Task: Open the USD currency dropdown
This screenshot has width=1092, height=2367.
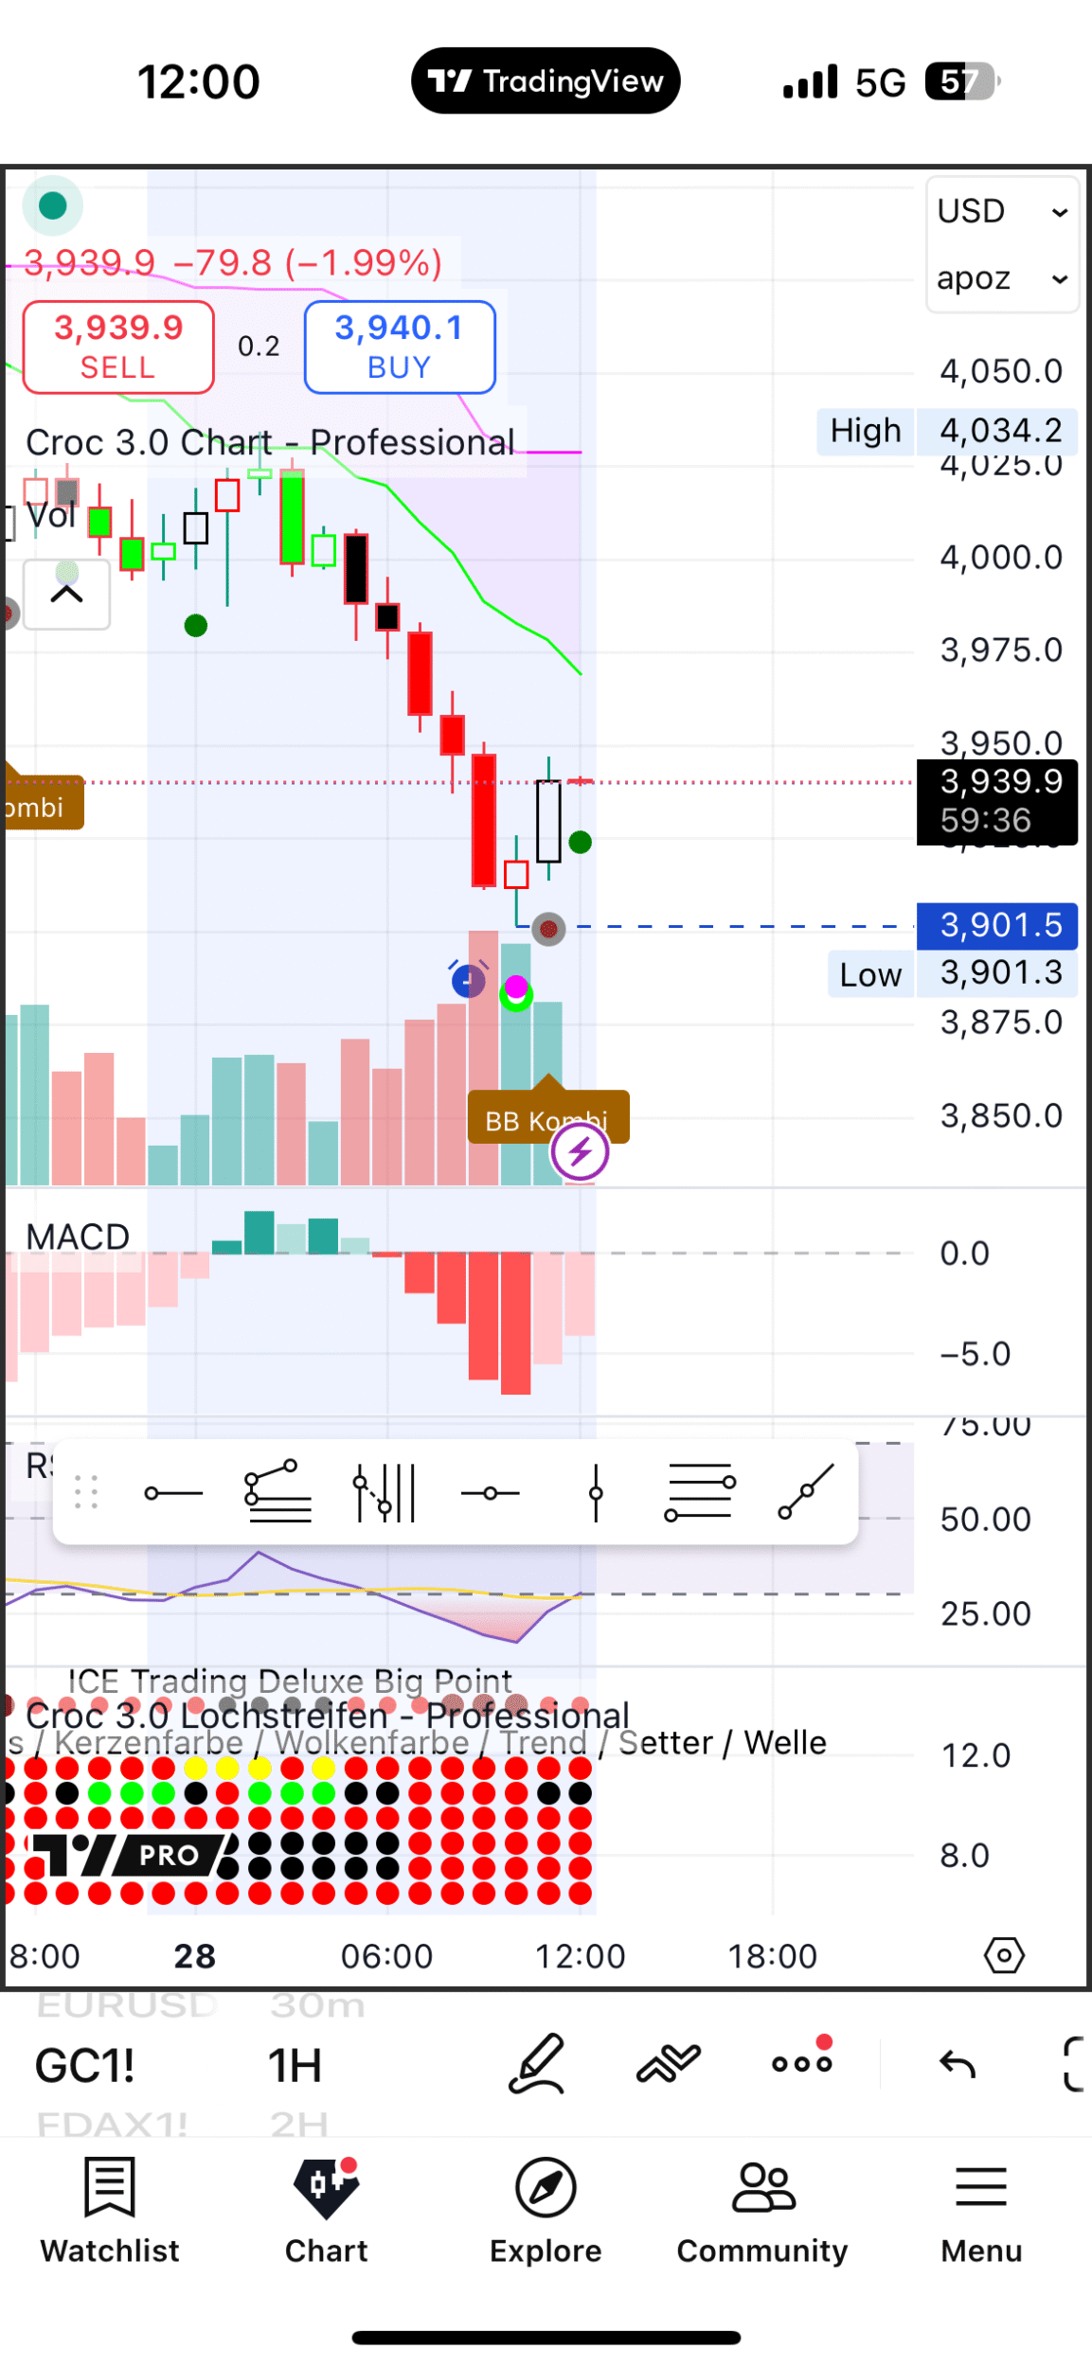Action: tap(1002, 211)
